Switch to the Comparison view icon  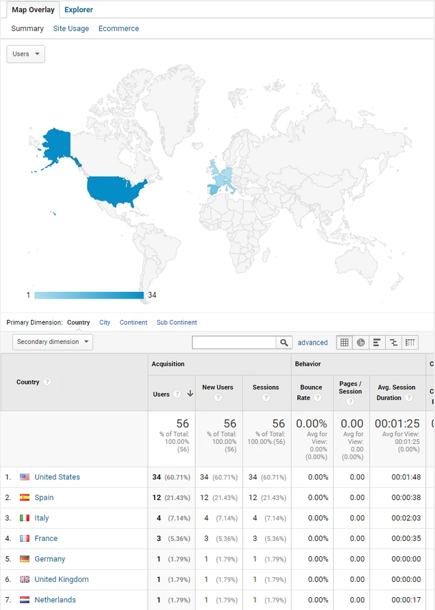(393, 343)
